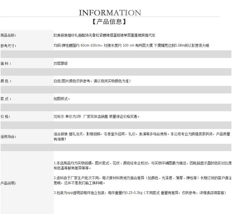The height and width of the screenshot is (214, 232).
Task: Select the 参考尺寸 row label
Action: pyautogui.click(x=8, y=46)
